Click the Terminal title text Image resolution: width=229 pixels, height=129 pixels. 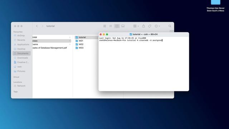tap(145, 34)
